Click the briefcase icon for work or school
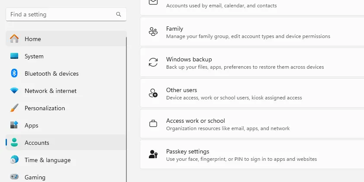364x182 pixels. pos(153,124)
